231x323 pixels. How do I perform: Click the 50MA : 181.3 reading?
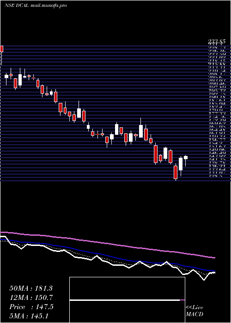click(x=30, y=288)
